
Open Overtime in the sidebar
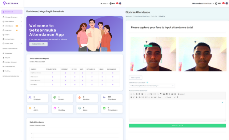8,30
